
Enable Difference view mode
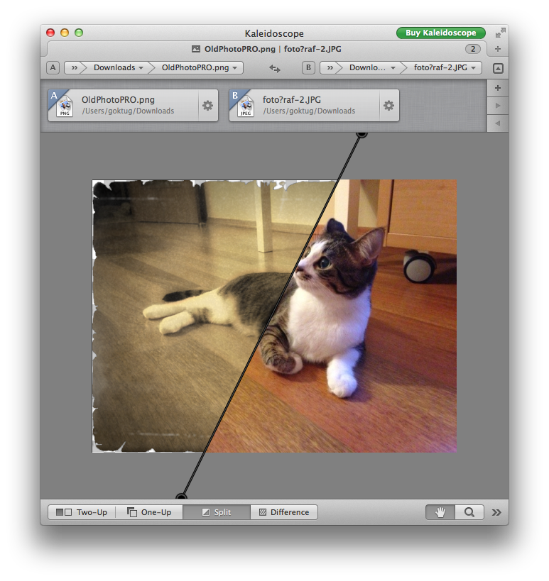click(x=284, y=512)
